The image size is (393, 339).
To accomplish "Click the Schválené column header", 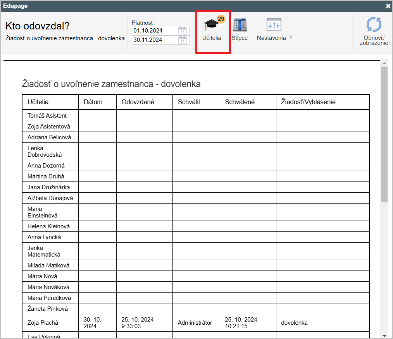I will pos(240,102).
